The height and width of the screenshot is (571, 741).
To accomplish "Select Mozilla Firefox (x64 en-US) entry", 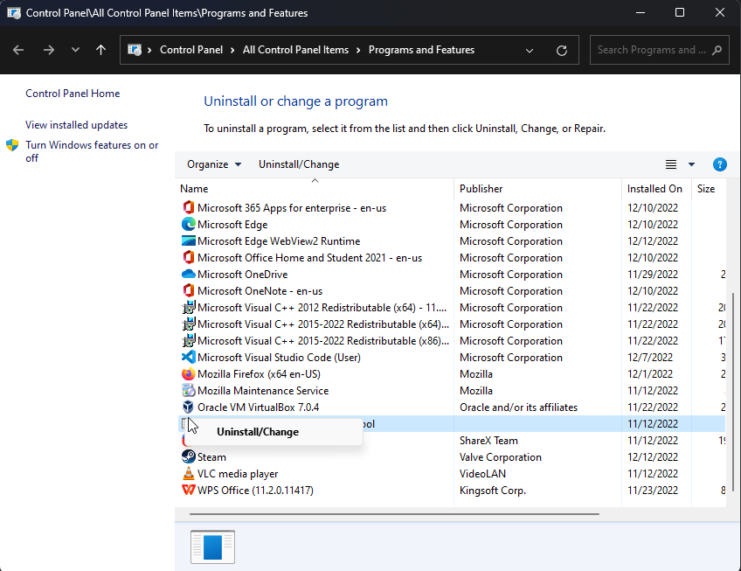I will coord(452,373).
